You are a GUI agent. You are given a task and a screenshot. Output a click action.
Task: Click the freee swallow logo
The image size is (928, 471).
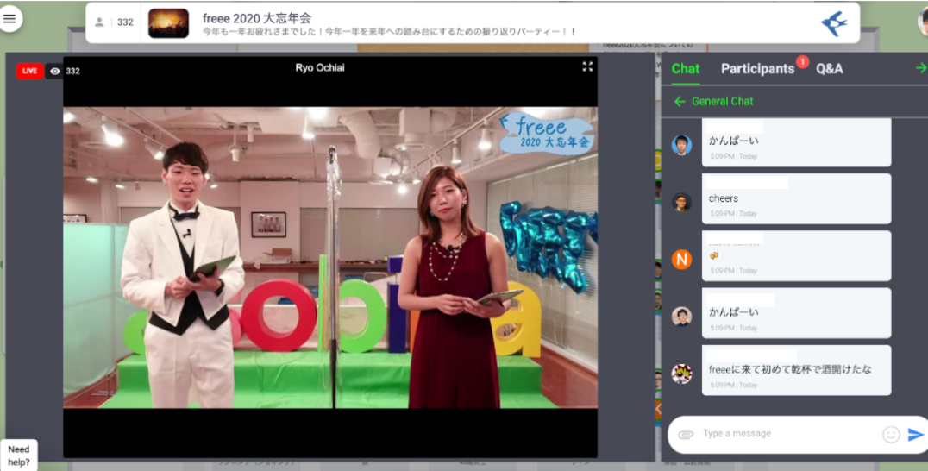(x=834, y=23)
